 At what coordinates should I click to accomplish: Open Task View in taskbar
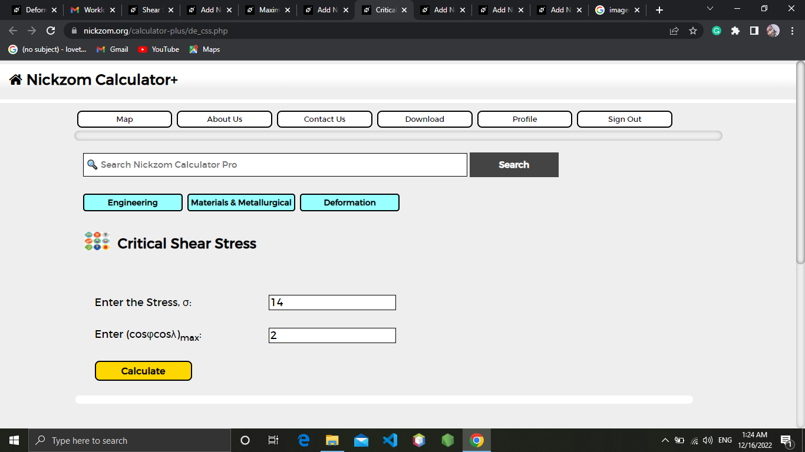(x=273, y=440)
